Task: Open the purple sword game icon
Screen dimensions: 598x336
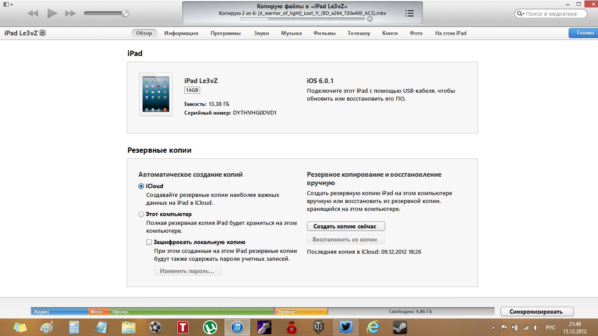Action: (264, 327)
